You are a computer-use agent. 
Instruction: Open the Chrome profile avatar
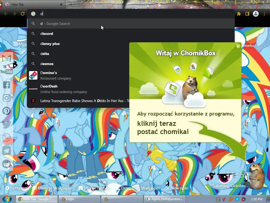[256, 14]
